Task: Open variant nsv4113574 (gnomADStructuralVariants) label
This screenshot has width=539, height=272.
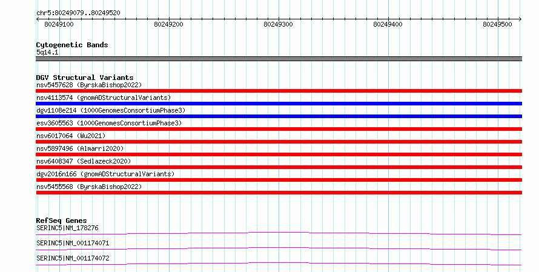Action: (104, 98)
